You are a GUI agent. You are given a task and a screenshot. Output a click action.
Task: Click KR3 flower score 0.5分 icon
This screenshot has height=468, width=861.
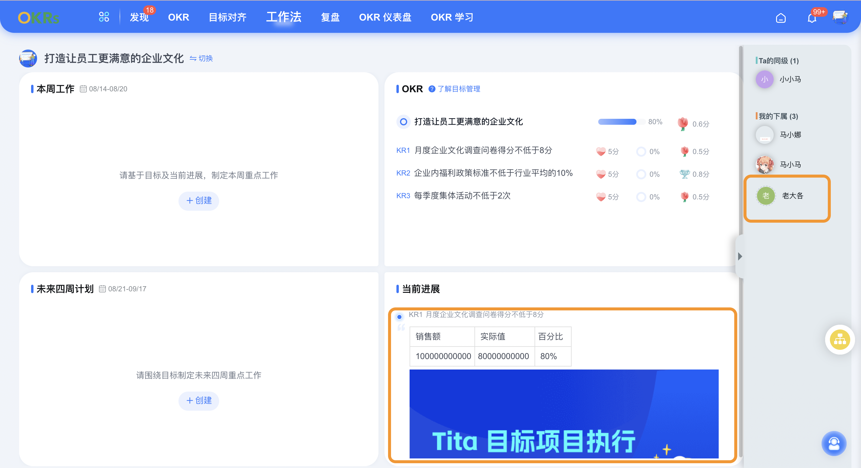684,197
